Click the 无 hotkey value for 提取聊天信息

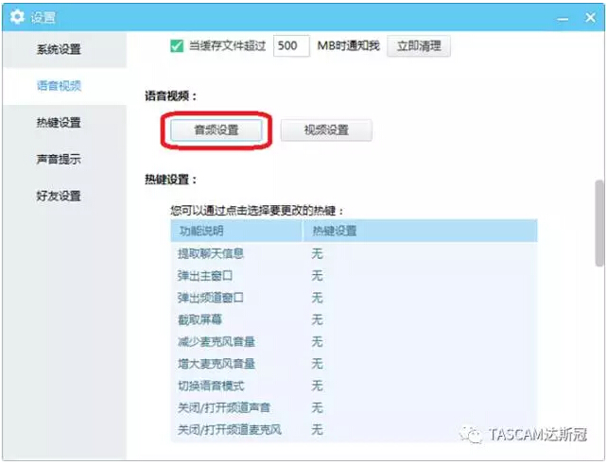pyautogui.click(x=317, y=254)
